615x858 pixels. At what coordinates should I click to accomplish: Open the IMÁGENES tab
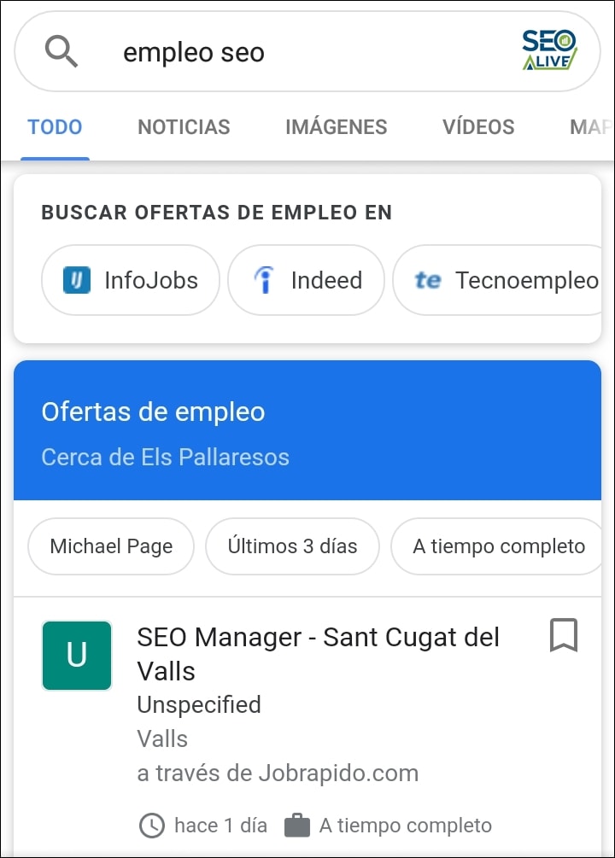(x=336, y=126)
